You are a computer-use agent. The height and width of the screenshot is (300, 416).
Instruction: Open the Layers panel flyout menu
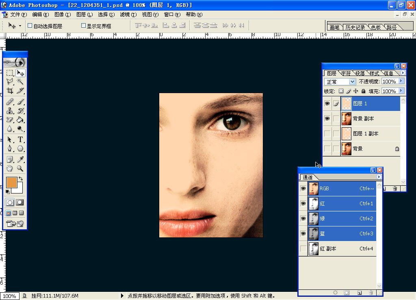pyautogui.click(x=403, y=72)
